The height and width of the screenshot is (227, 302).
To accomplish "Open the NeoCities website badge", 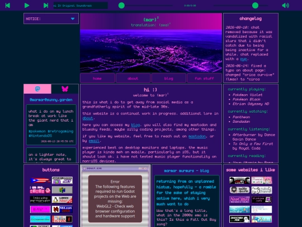I will pos(239,200).
